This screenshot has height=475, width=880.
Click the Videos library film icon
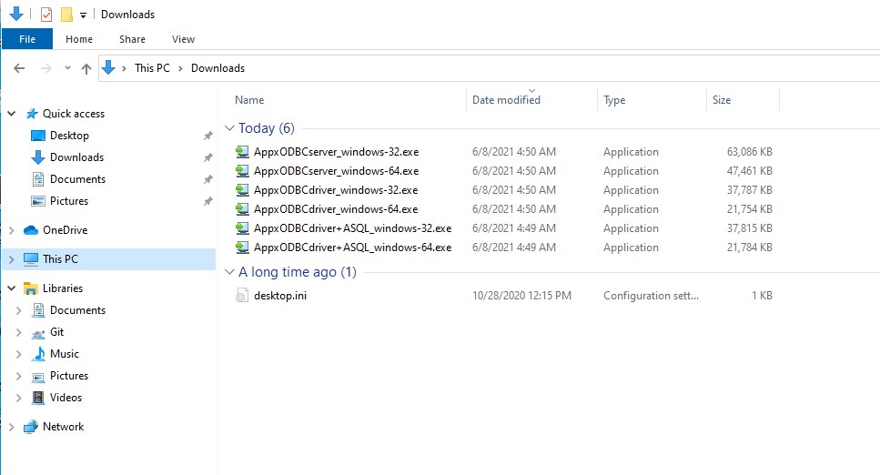pyautogui.click(x=38, y=398)
